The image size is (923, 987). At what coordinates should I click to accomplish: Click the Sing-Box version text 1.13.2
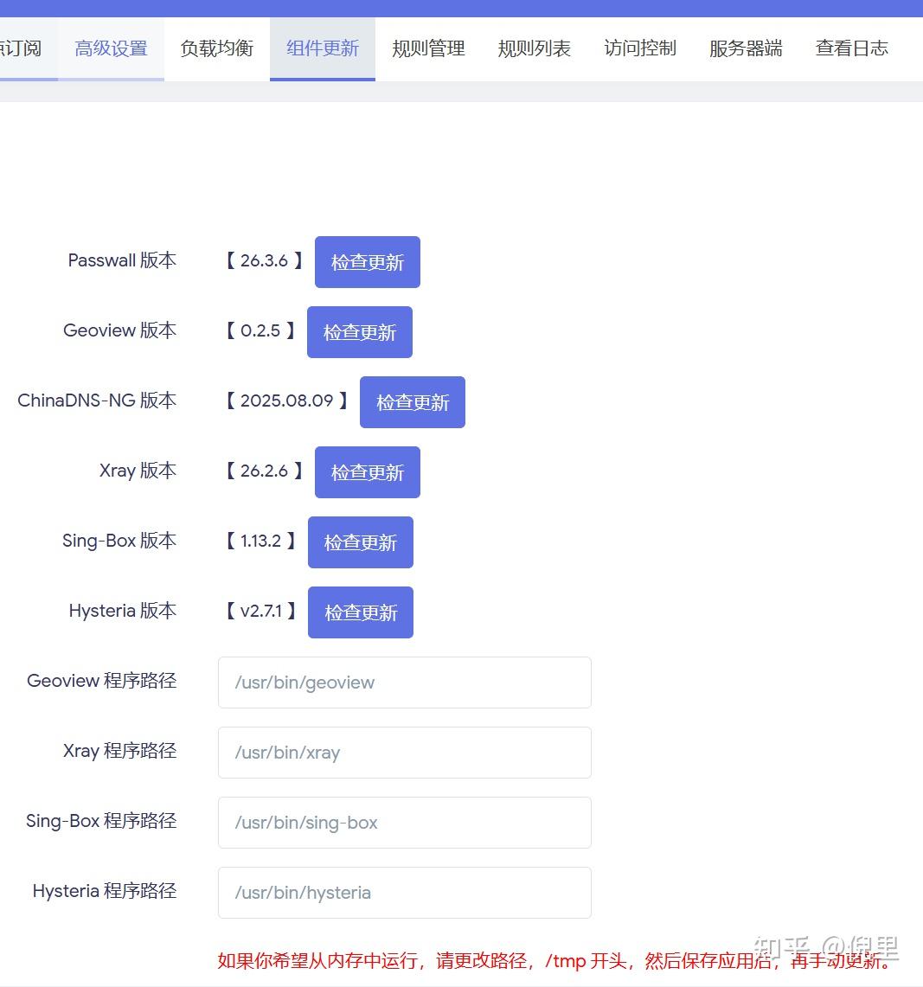pyautogui.click(x=260, y=541)
